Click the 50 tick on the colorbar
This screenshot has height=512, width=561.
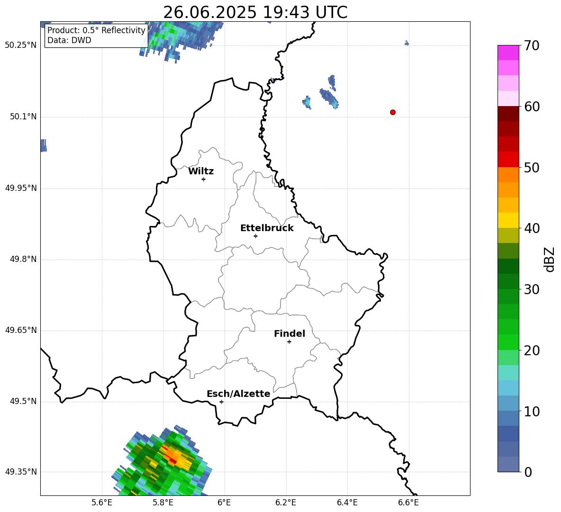pyautogui.click(x=532, y=167)
